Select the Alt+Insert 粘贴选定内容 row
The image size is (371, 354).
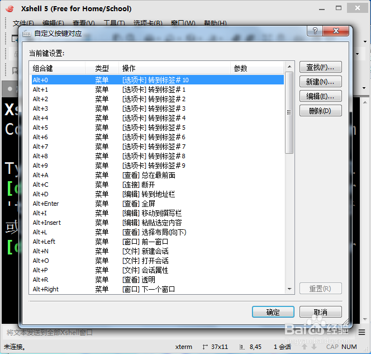point(158,223)
